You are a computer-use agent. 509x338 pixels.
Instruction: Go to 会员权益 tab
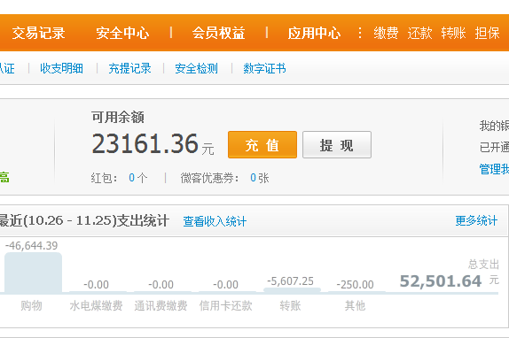[x=218, y=33]
